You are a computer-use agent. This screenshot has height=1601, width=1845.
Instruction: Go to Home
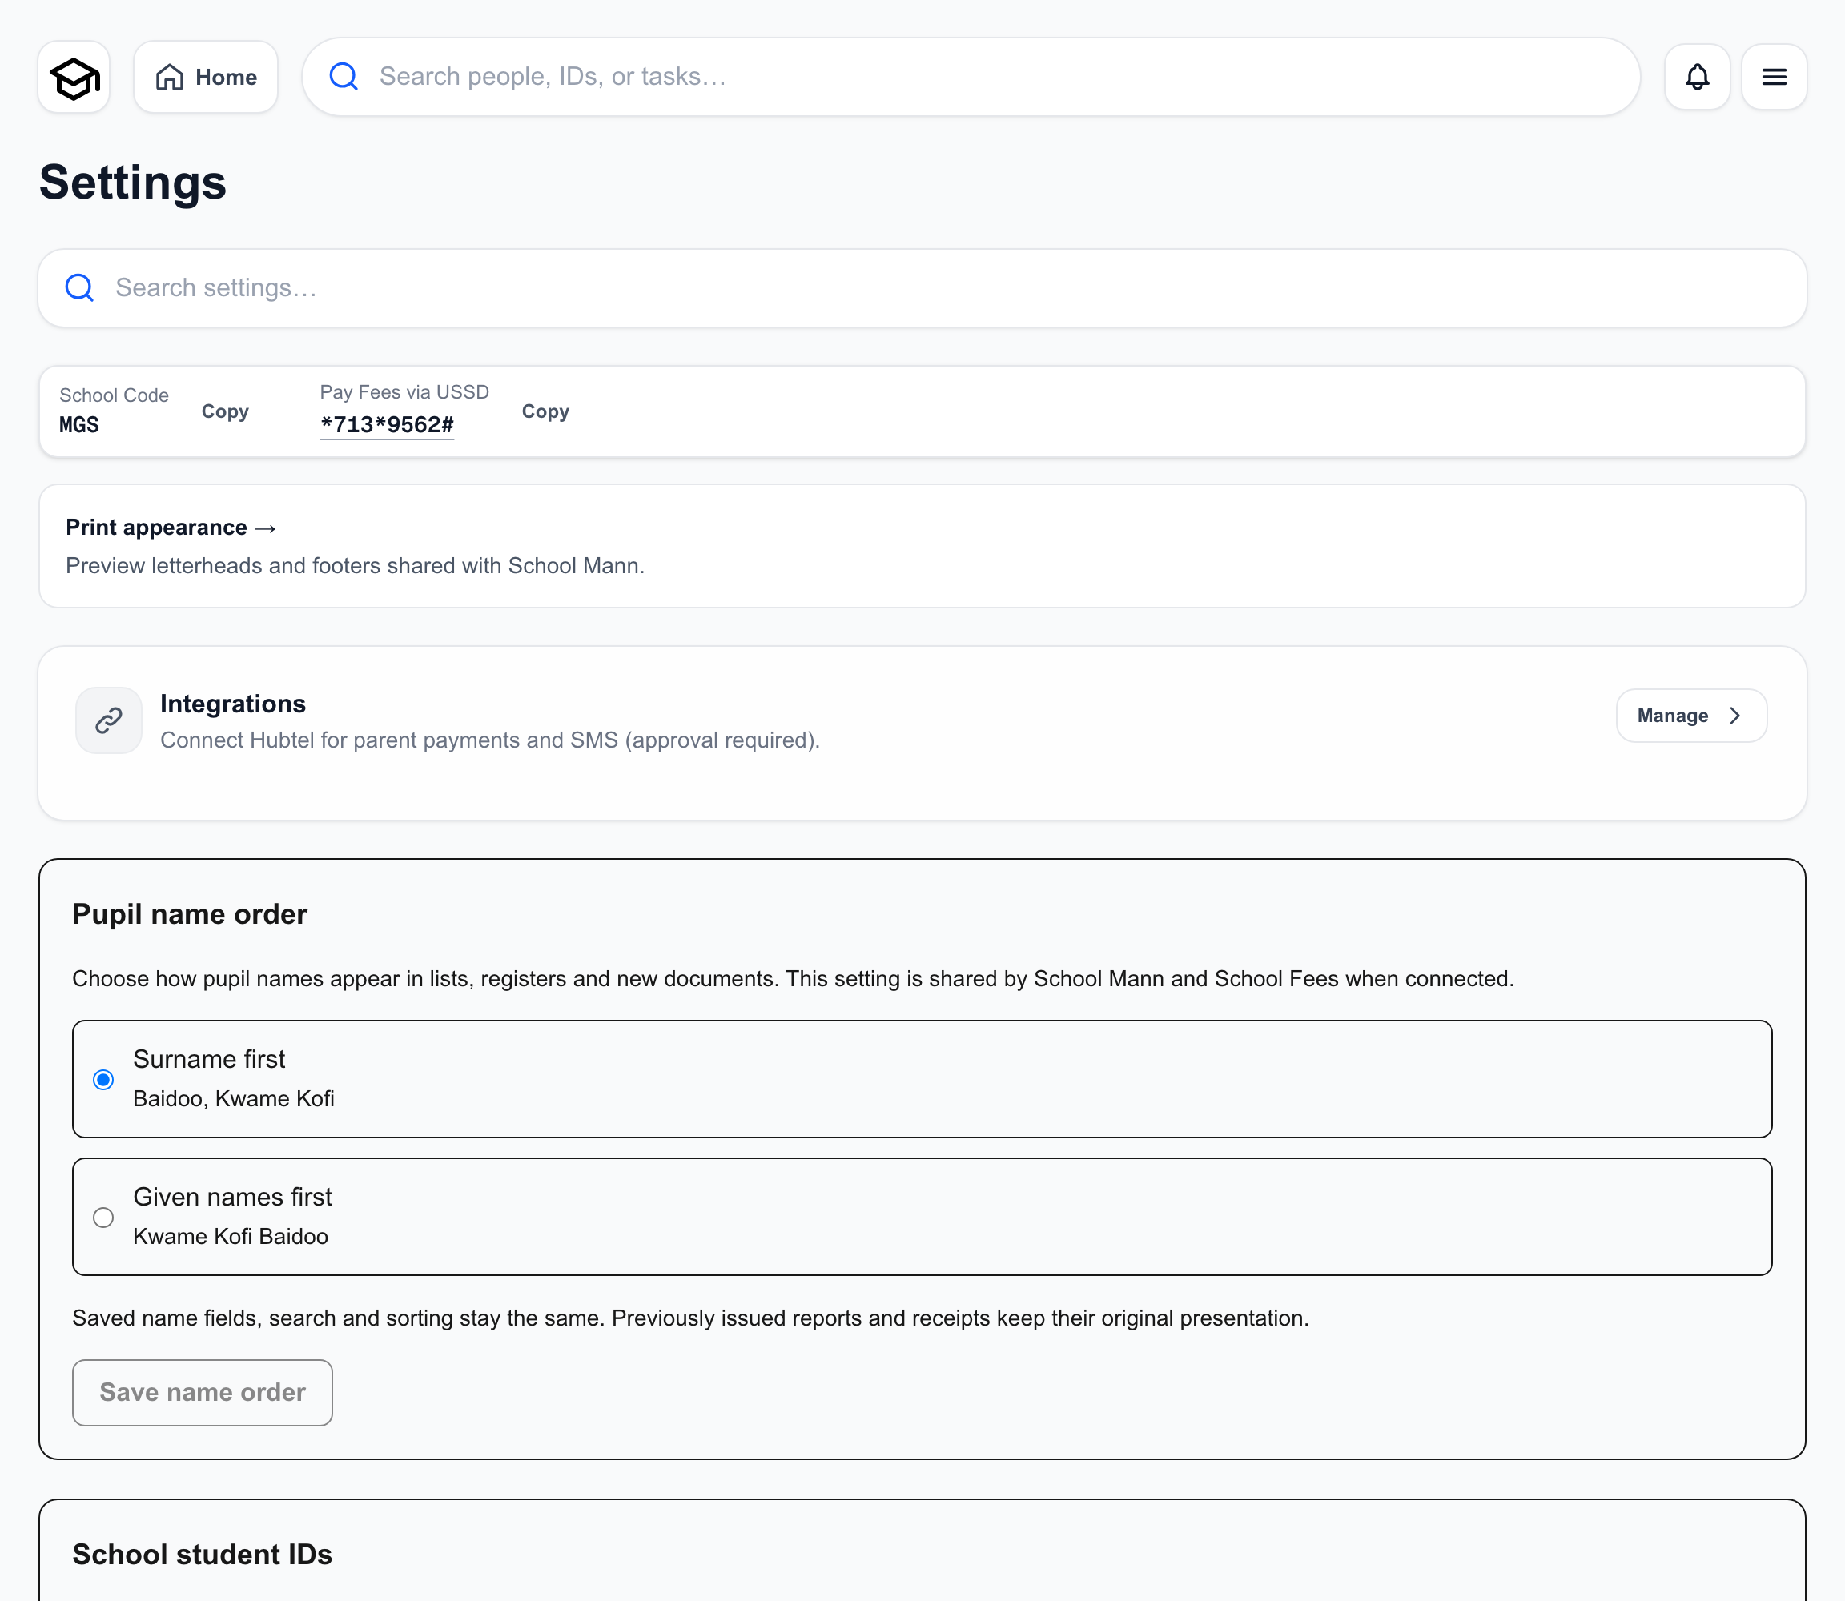(206, 77)
